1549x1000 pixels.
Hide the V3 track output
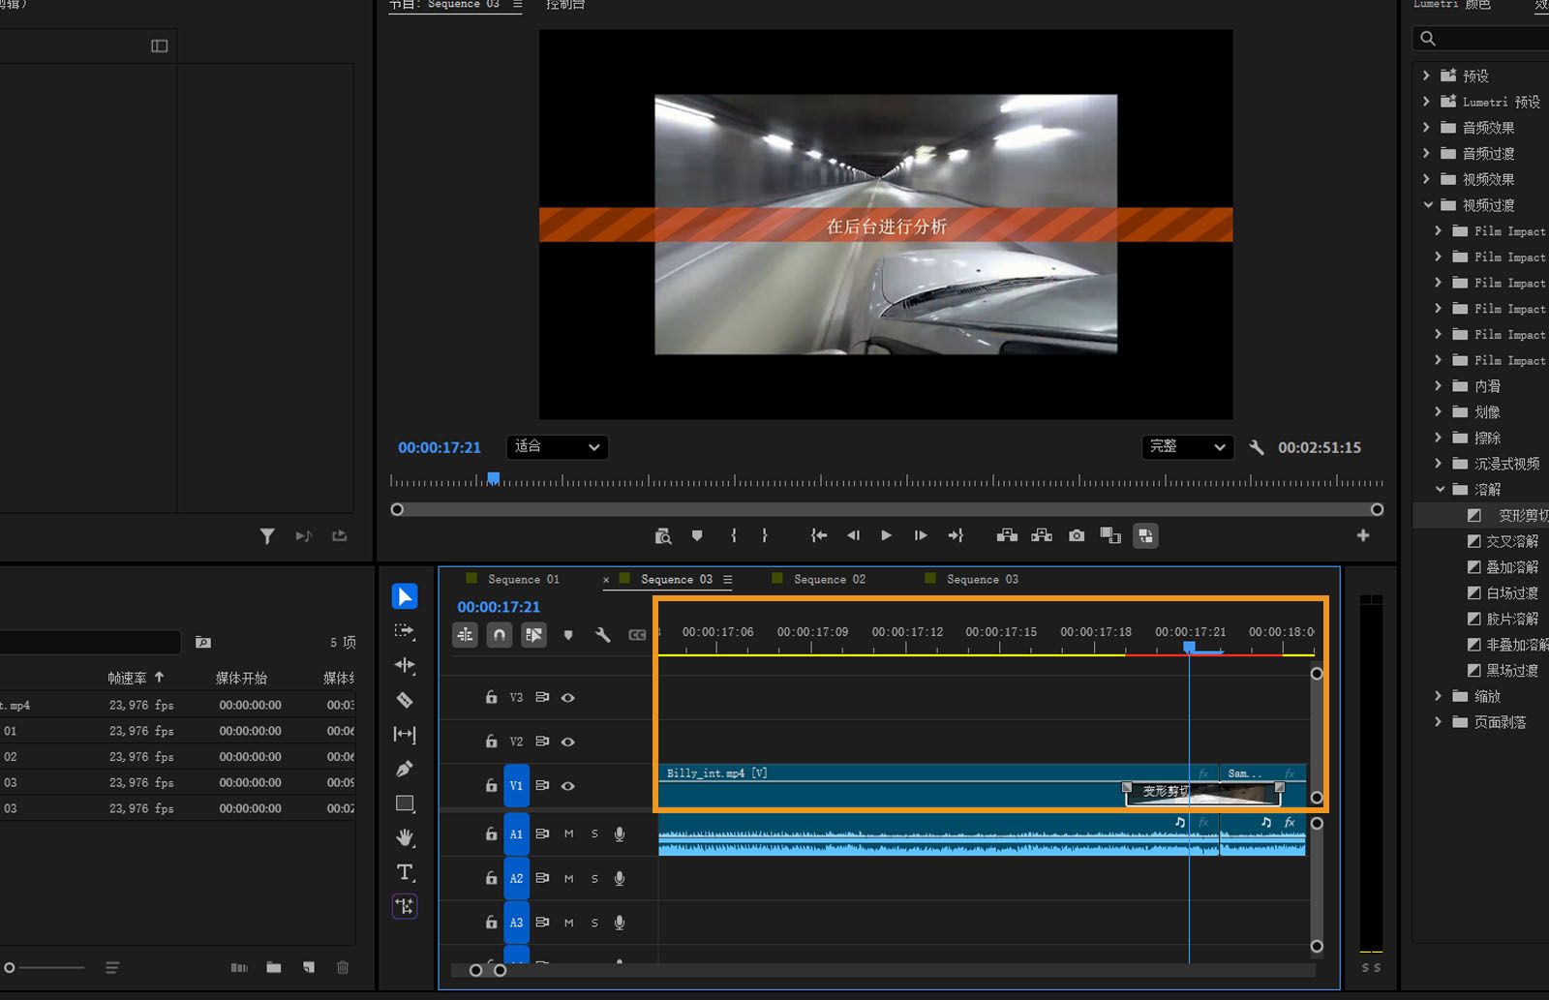[x=568, y=698]
